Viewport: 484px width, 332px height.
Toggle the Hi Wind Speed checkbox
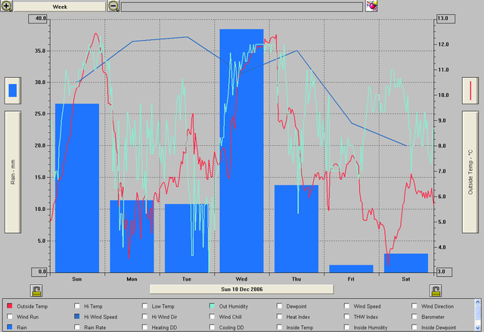77,317
